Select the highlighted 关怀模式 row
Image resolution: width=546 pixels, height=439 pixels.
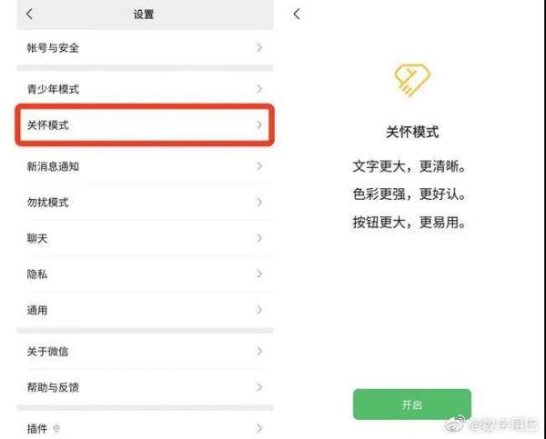tap(145, 125)
